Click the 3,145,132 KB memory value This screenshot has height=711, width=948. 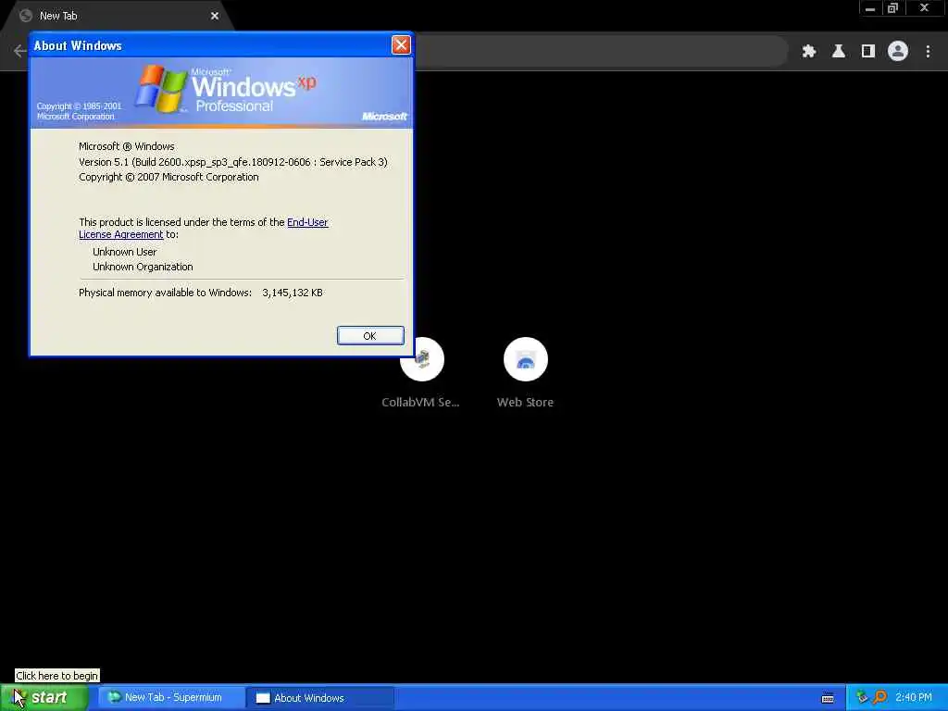293,293
